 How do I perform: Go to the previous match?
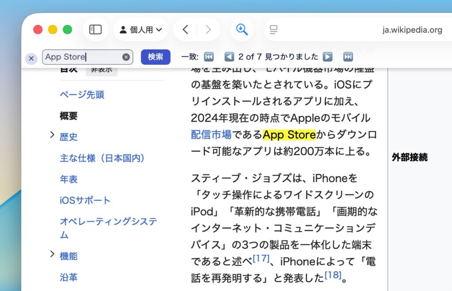pyautogui.click(x=229, y=57)
